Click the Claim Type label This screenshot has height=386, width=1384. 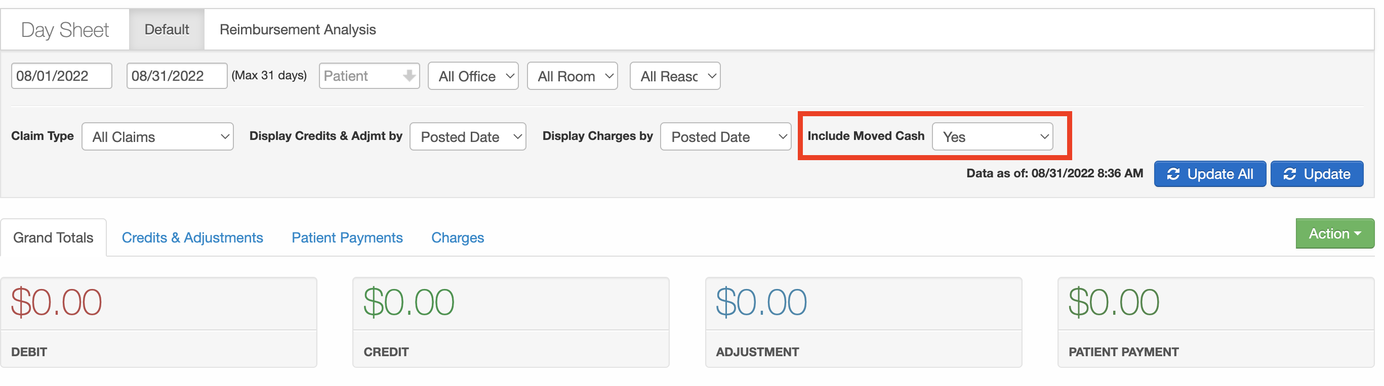coord(43,136)
